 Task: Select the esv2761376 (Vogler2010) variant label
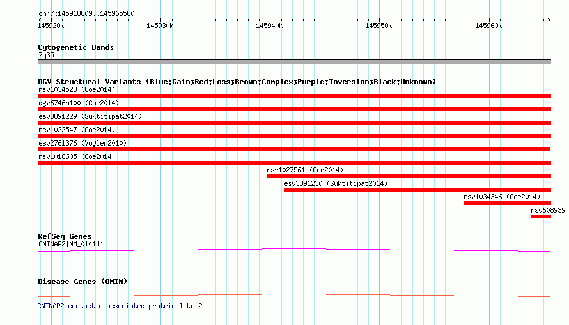(82, 143)
